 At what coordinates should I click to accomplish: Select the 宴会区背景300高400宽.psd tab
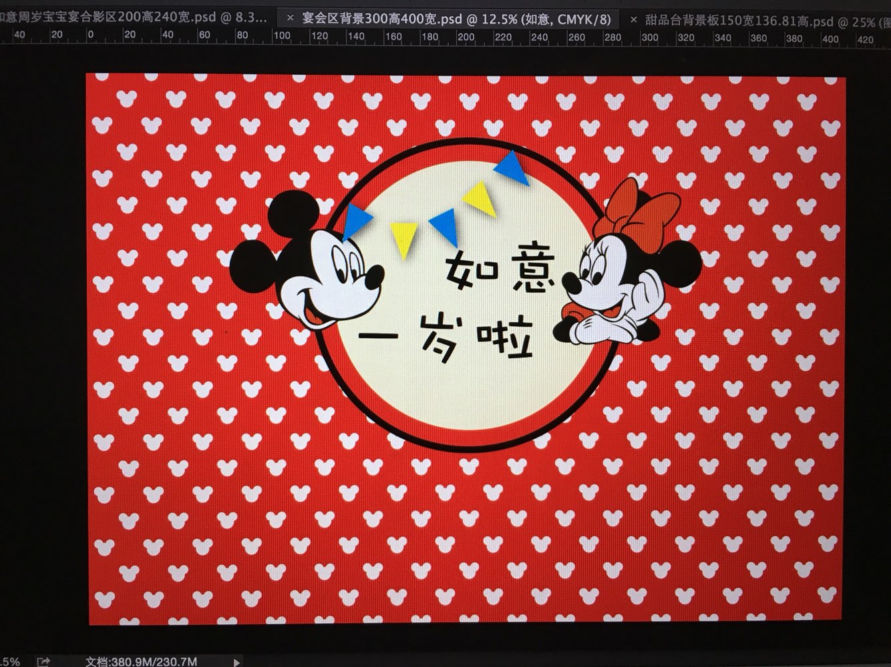pyautogui.click(x=456, y=19)
